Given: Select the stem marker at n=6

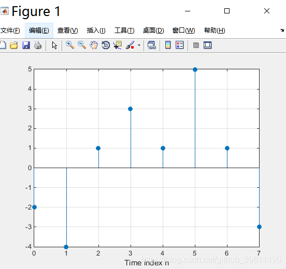Looking at the screenshot, I should tap(227, 148).
